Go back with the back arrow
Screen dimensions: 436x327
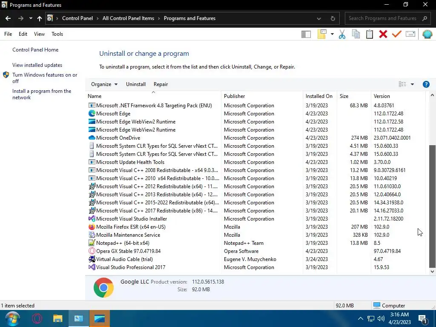pos(8,18)
